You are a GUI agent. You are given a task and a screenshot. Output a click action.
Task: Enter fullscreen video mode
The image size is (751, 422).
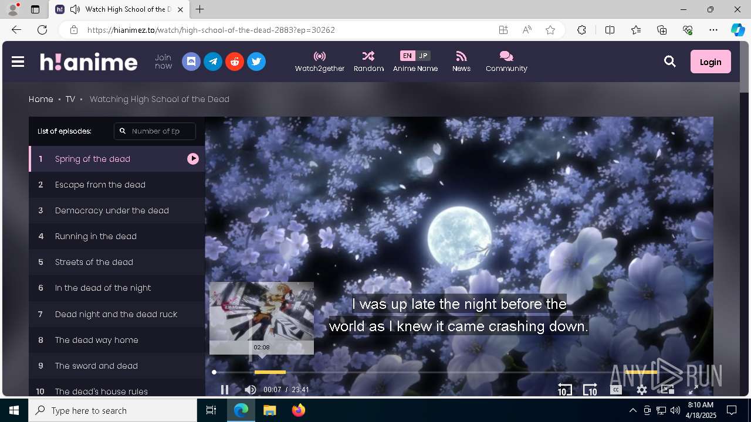click(693, 389)
